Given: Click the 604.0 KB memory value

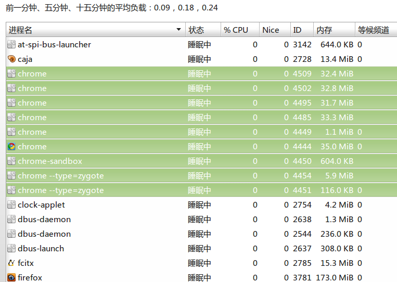Looking at the screenshot, I should (337, 161).
